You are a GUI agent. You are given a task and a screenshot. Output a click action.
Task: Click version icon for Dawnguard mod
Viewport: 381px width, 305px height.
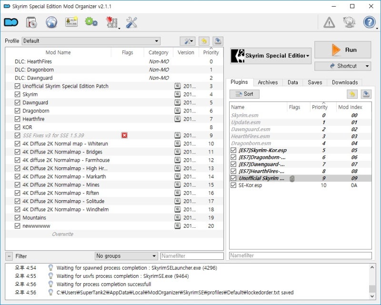tap(178, 102)
